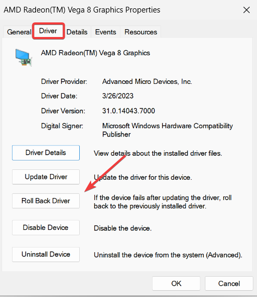Click the 'Digital Signer:' label
Screen dimensions: 257x297
(62, 126)
